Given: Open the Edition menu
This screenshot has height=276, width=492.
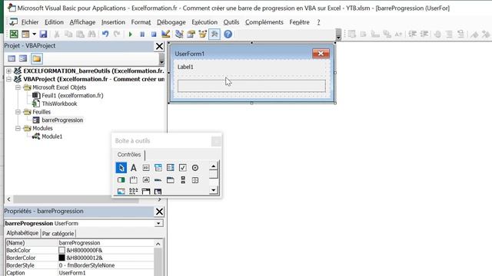Looking at the screenshot, I should (54, 22).
